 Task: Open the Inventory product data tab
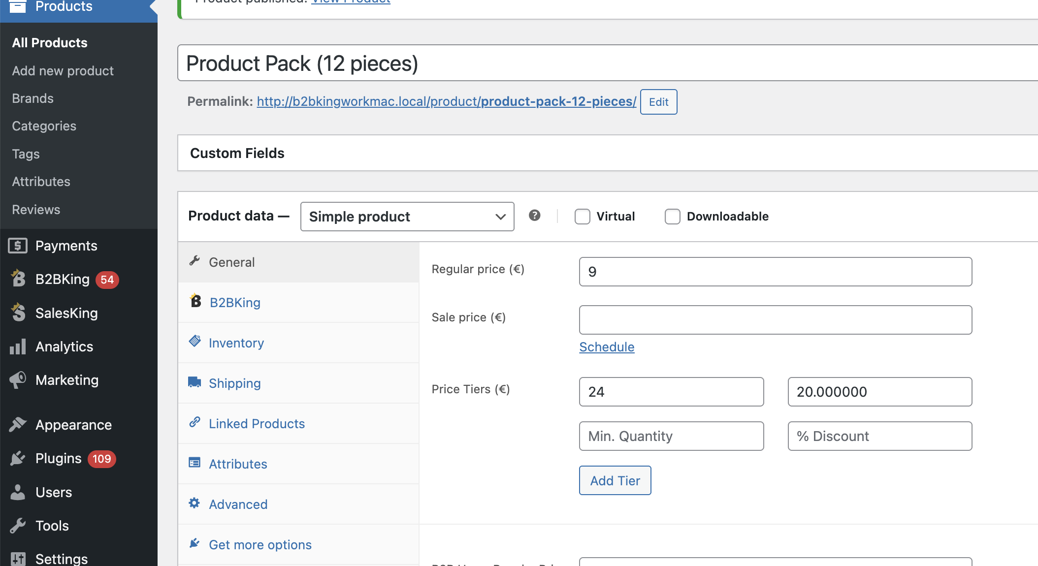tap(298, 343)
